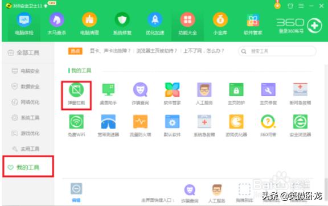Click the 编辑 button at bottom left
This screenshot has width=328, height=206.
click(76, 192)
